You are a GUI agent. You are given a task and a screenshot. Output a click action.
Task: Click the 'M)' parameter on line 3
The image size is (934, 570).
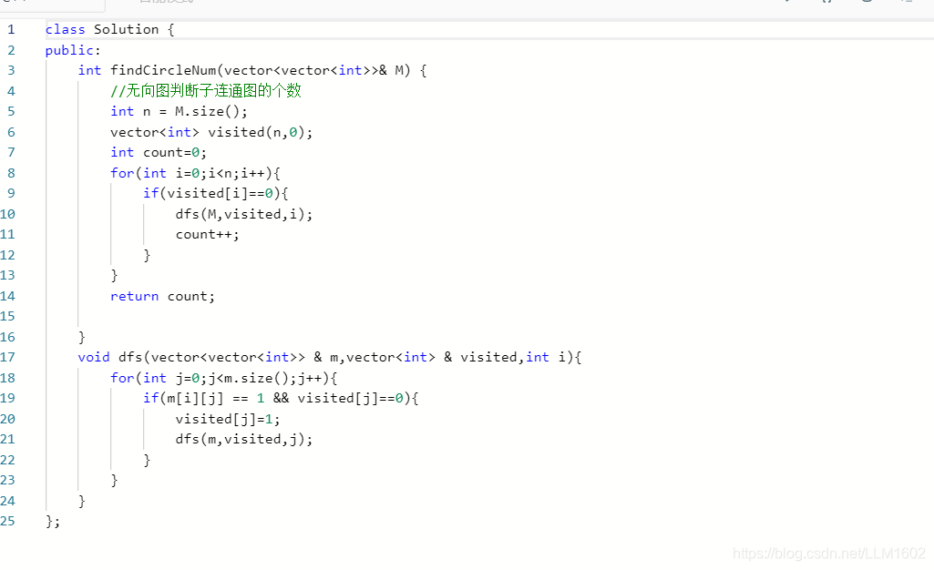[x=403, y=70]
